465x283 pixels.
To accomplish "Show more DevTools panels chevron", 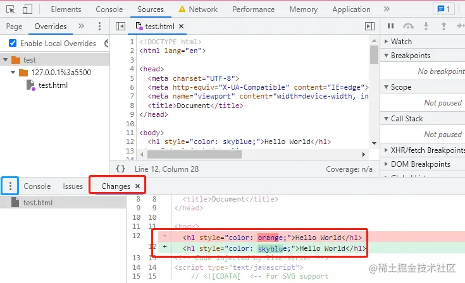I will [x=387, y=9].
